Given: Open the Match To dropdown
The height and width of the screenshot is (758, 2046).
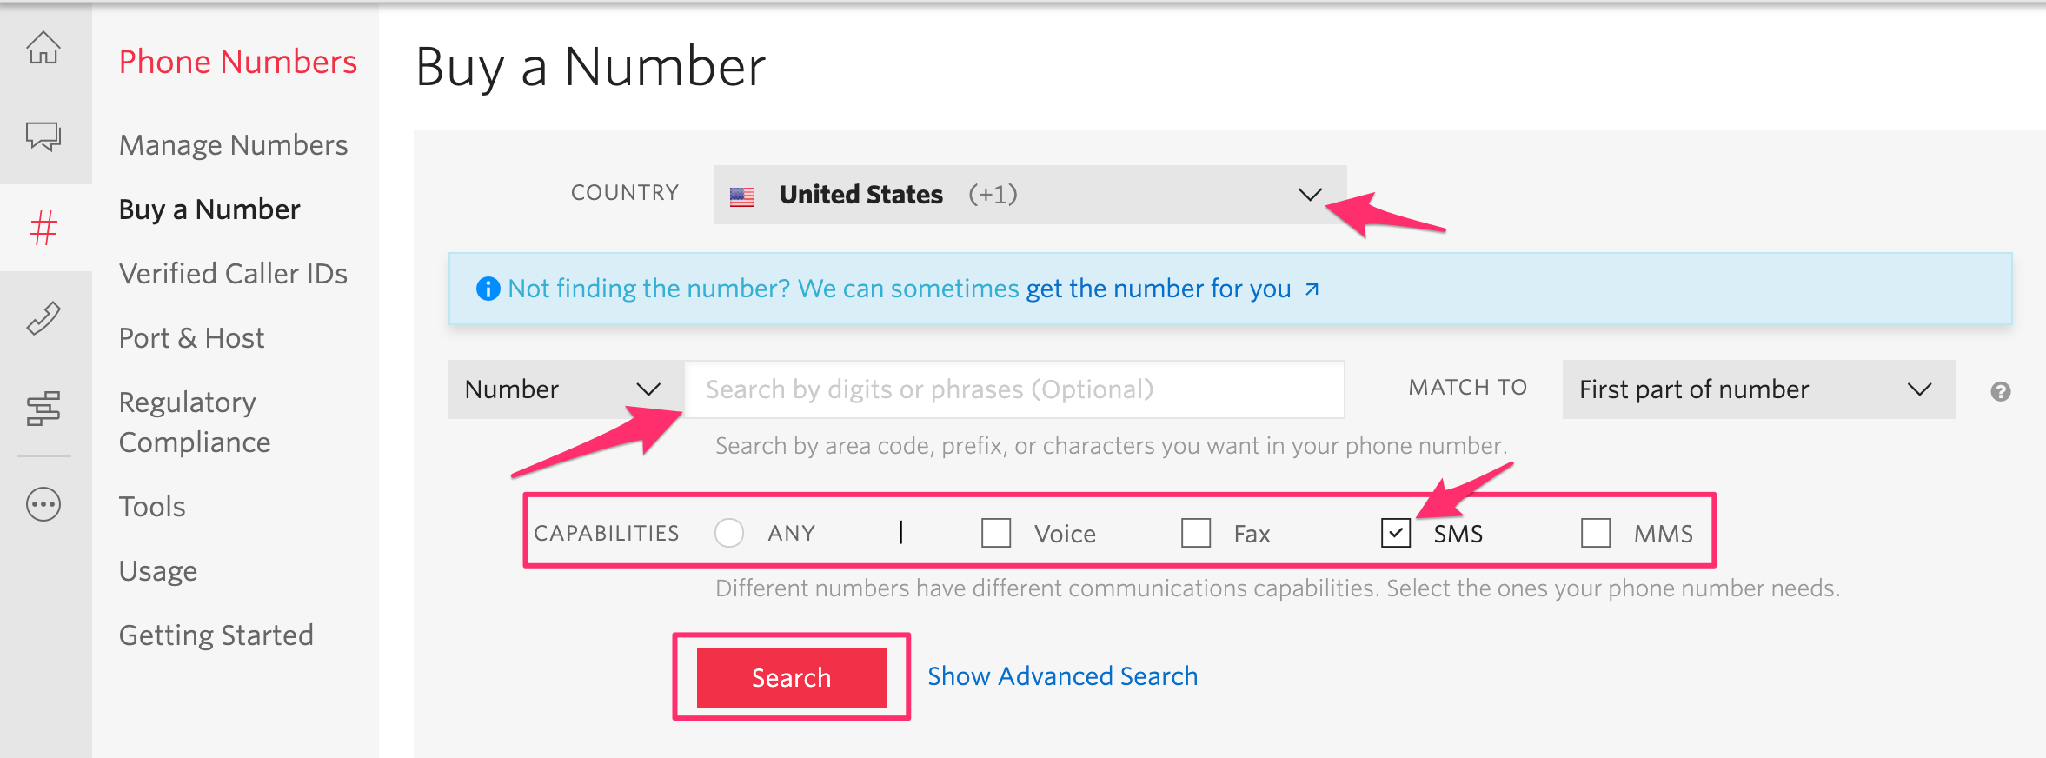Looking at the screenshot, I should click(1757, 389).
